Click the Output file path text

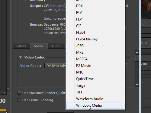coord(55,6)
